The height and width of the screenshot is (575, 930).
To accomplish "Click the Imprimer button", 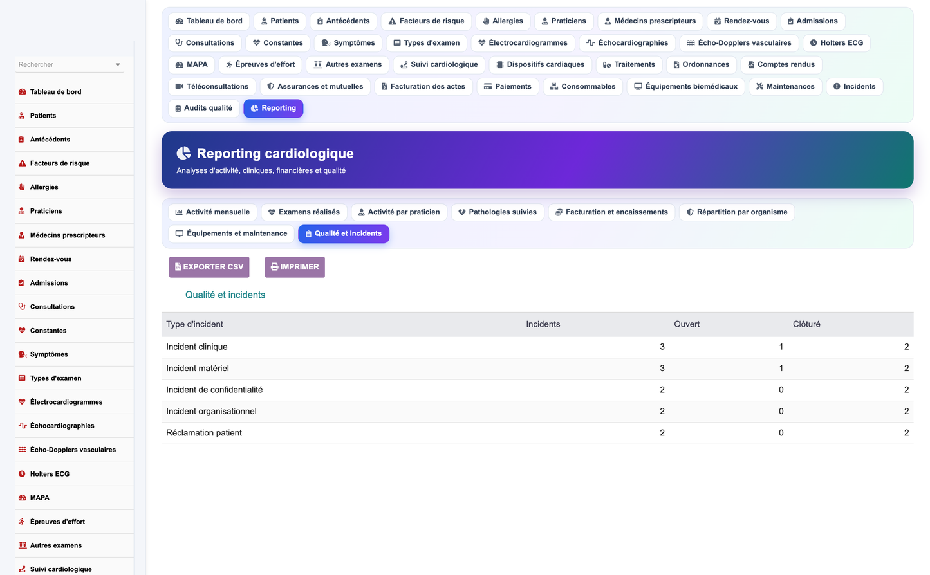I will coord(295,267).
